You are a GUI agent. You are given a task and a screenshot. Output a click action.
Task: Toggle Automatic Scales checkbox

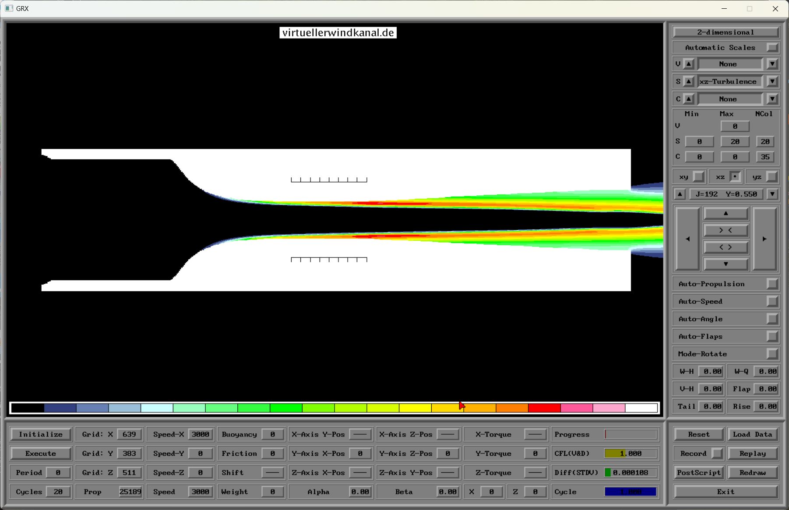pos(772,47)
